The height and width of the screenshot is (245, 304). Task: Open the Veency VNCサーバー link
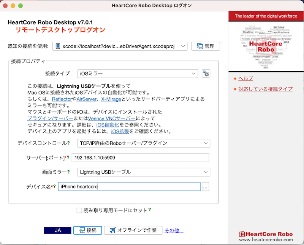(112, 118)
